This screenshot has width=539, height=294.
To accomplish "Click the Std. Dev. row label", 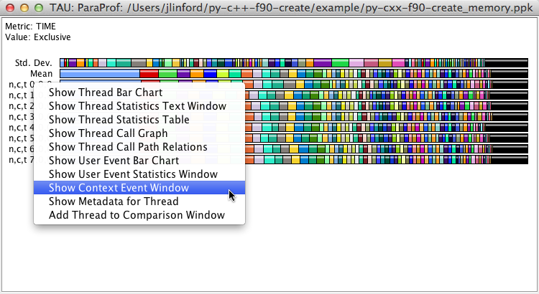I will pyautogui.click(x=33, y=63).
